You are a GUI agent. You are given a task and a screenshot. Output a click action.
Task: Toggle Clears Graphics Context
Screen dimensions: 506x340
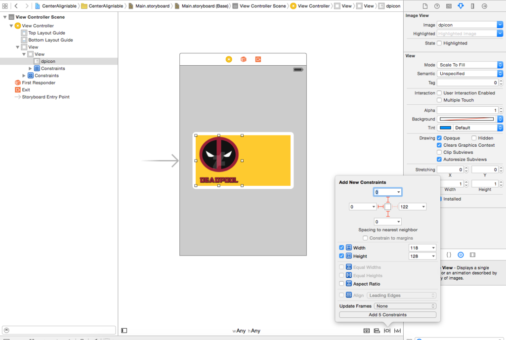(x=439, y=145)
